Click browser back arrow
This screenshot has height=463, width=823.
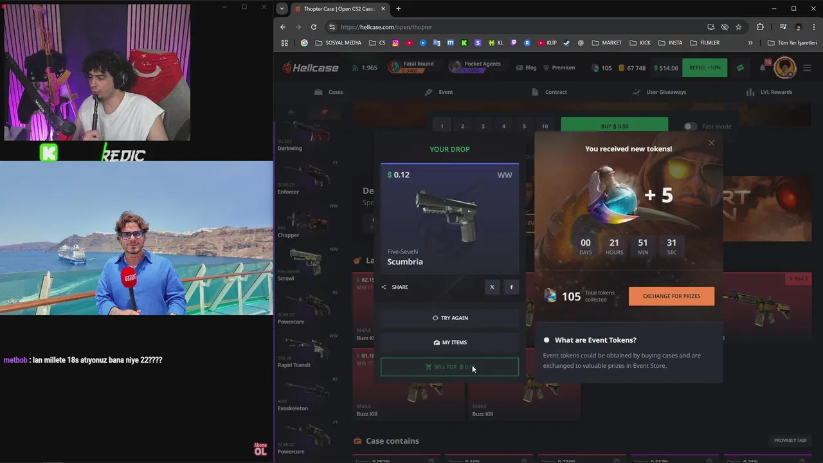pyautogui.click(x=283, y=27)
